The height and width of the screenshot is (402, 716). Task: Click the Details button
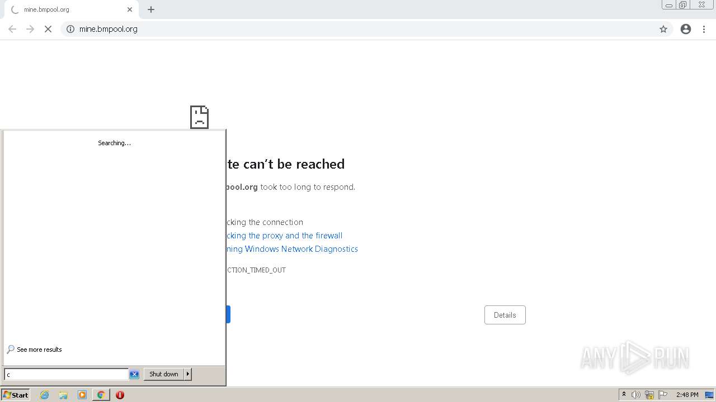505,315
